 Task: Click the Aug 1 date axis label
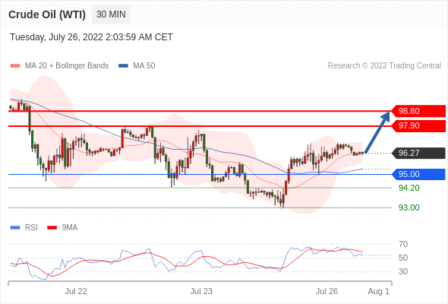tap(379, 291)
